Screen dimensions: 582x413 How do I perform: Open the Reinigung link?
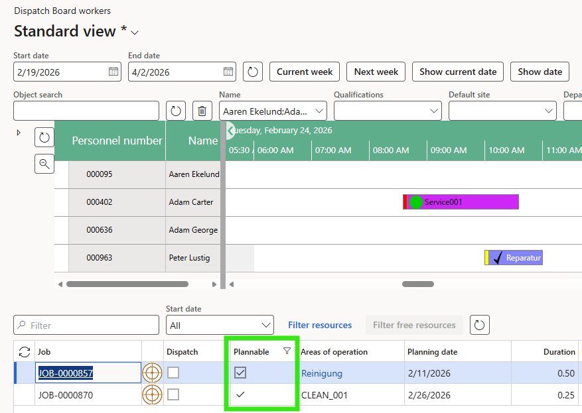click(x=322, y=373)
